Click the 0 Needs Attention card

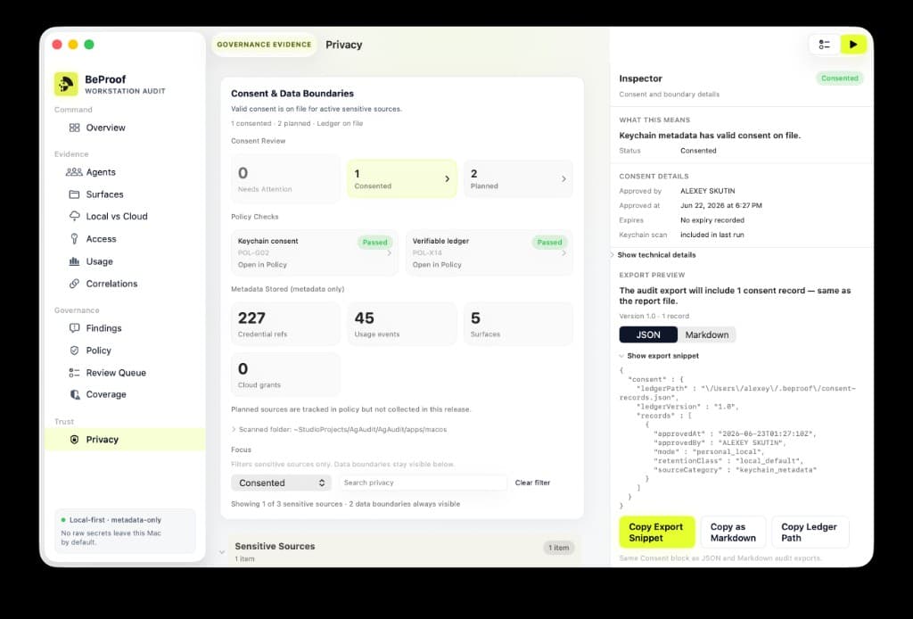[x=285, y=178]
